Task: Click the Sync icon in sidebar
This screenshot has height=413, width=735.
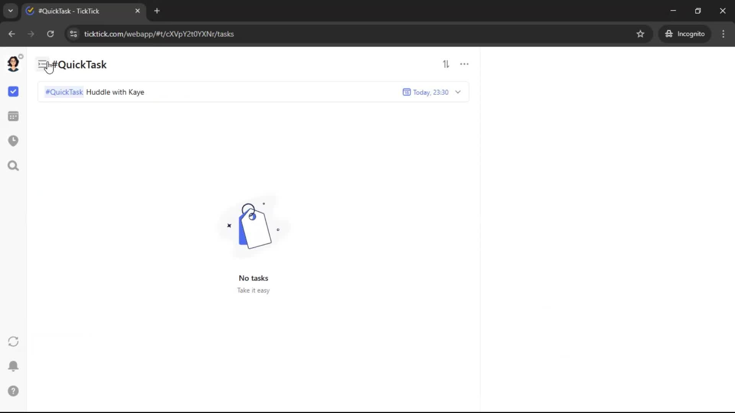Action: pos(13,341)
